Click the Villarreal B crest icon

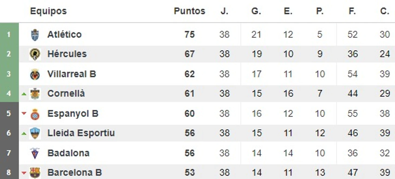pos(35,74)
